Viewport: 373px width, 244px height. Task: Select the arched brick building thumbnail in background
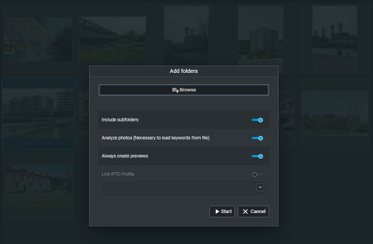(x=38, y=187)
